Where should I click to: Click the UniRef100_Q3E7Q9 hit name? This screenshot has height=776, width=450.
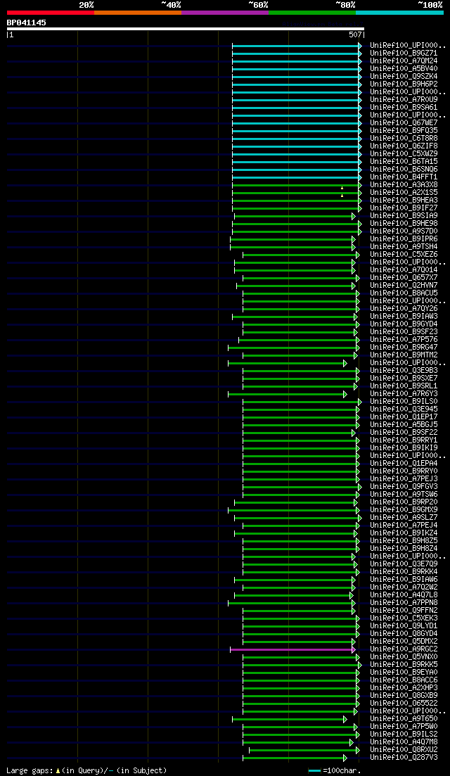tap(404, 564)
